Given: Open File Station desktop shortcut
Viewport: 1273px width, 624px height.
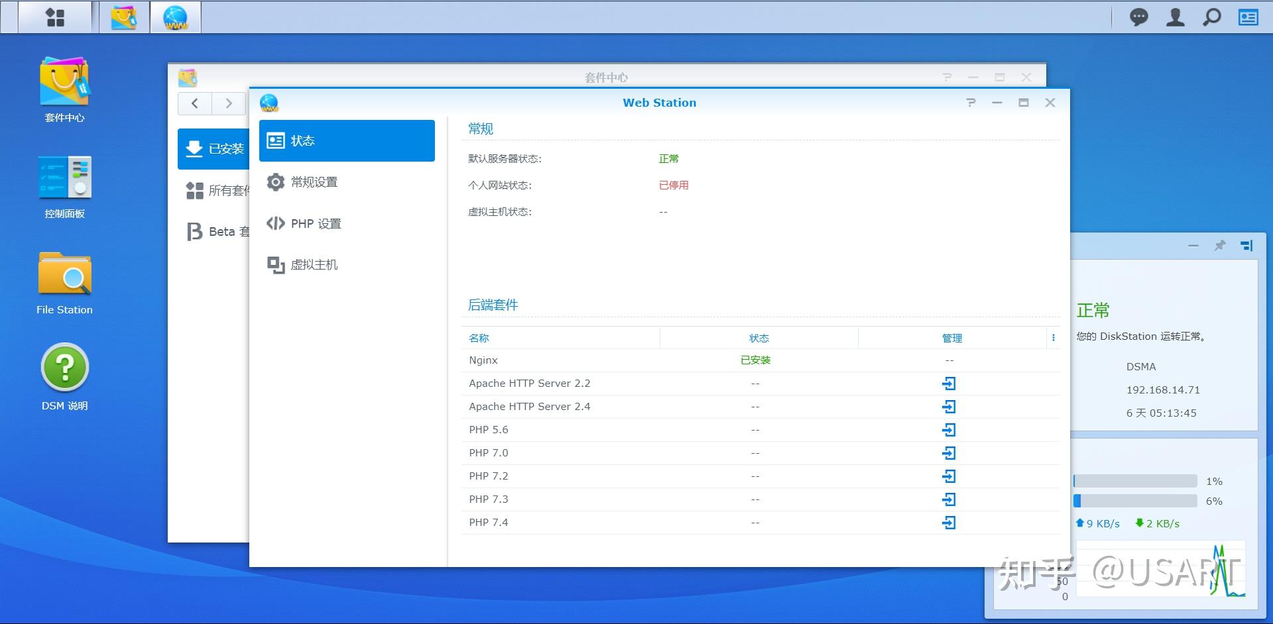Looking at the screenshot, I should pyautogui.click(x=64, y=283).
